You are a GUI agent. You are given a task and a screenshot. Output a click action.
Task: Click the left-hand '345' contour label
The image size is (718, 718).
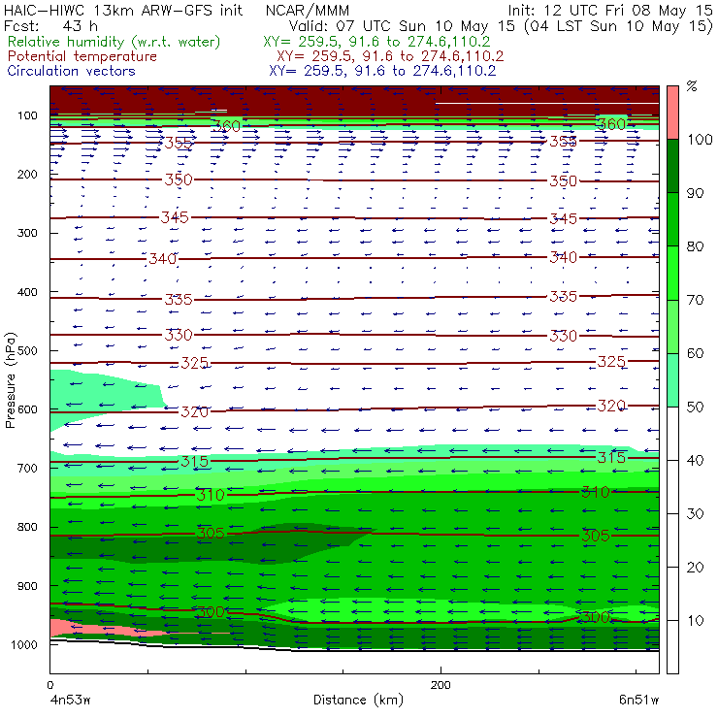(x=175, y=217)
